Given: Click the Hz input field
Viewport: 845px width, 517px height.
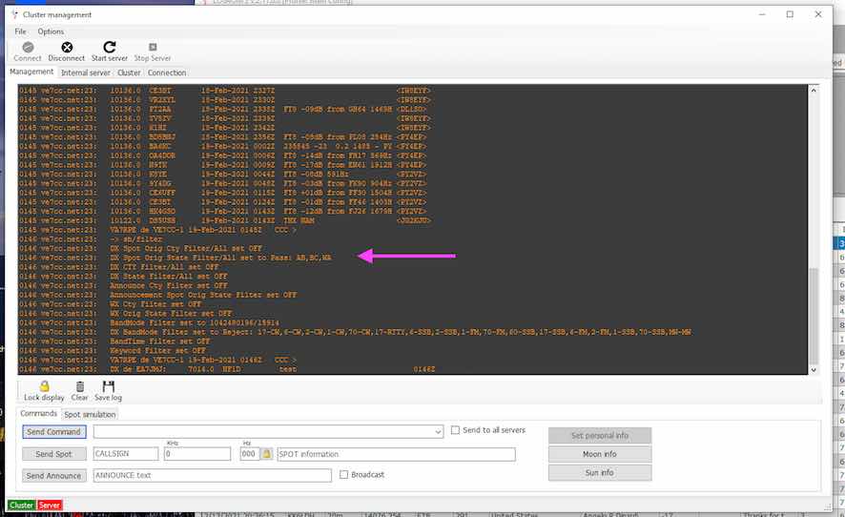Looking at the screenshot, I should pos(250,454).
